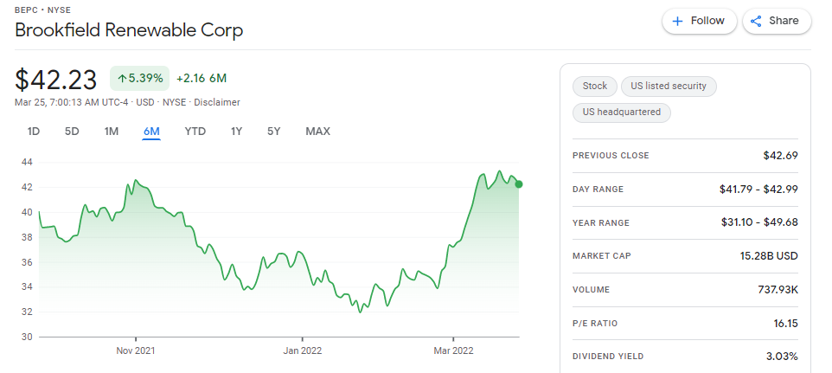This screenshot has width=832, height=373.
Task: Click the MARKET CAP label
Action: tap(602, 256)
